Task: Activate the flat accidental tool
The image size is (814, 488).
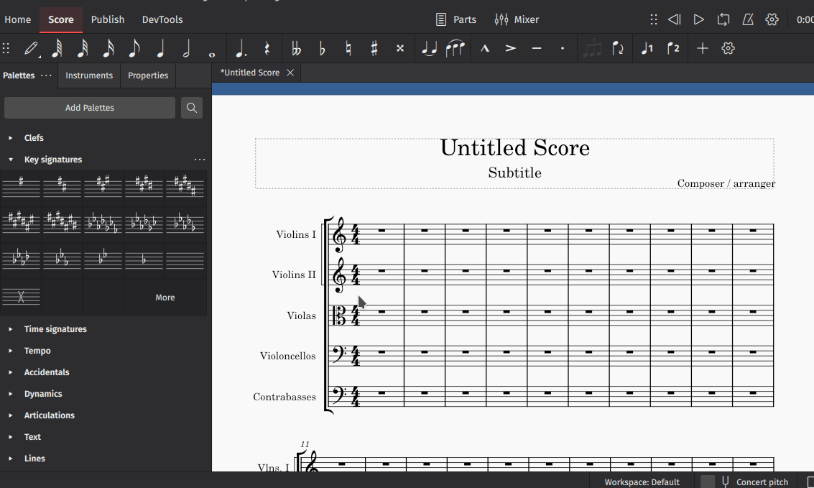Action: tap(321, 48)
